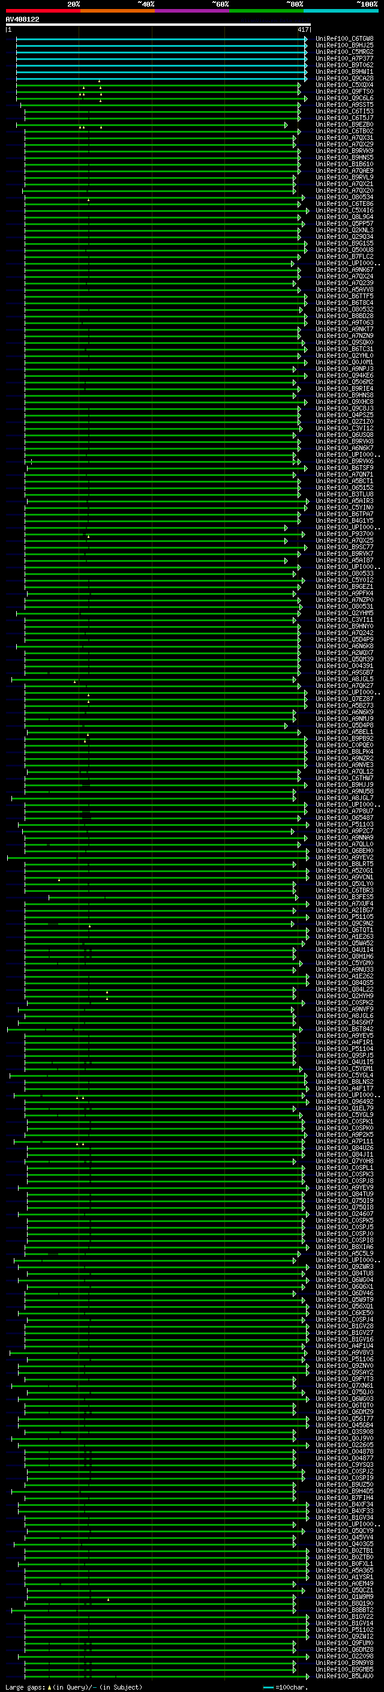
Task: Select the label UniRef100_A9YEV2
Action: (344, 857)
